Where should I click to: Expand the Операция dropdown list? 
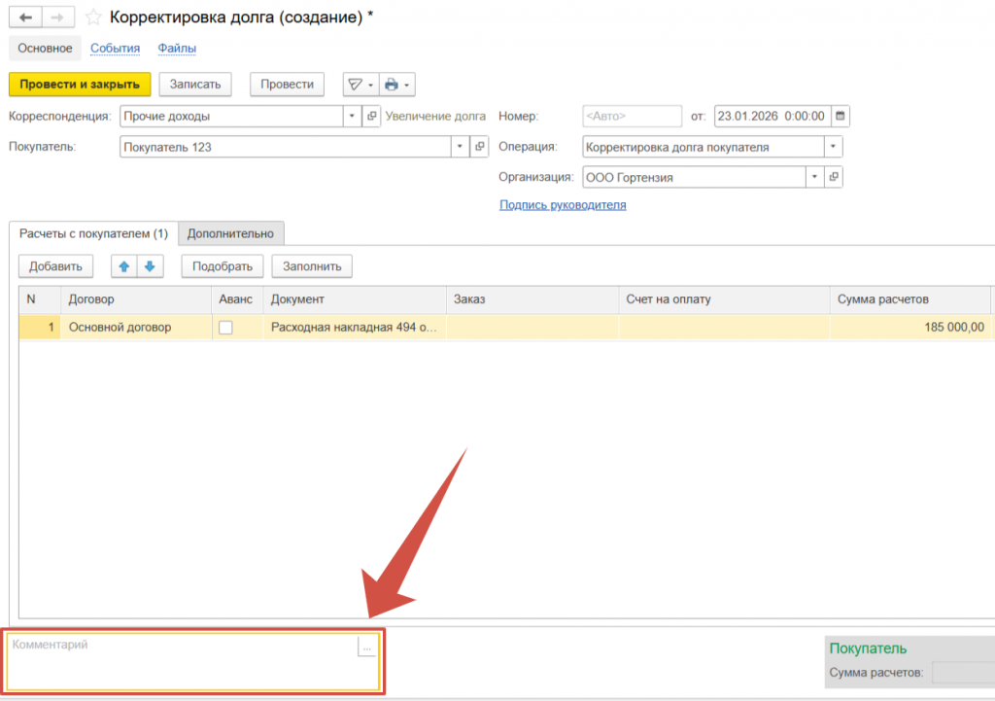(x=833, y=147)
